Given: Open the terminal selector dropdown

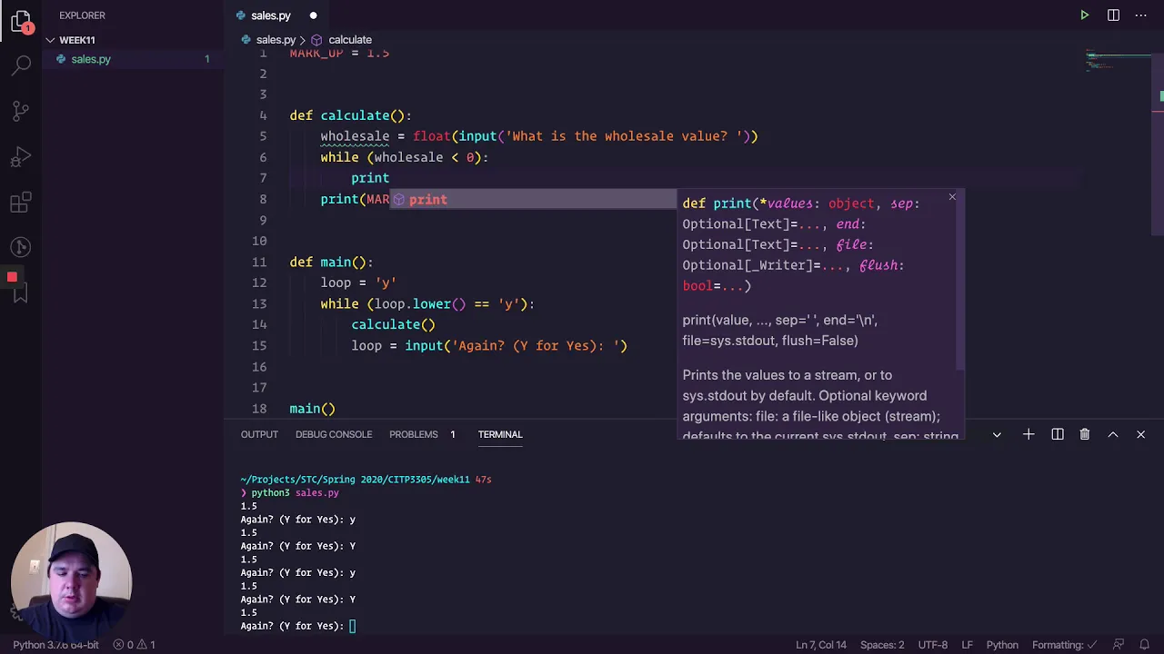Looking at the screenshot, I should pos(997,435).
